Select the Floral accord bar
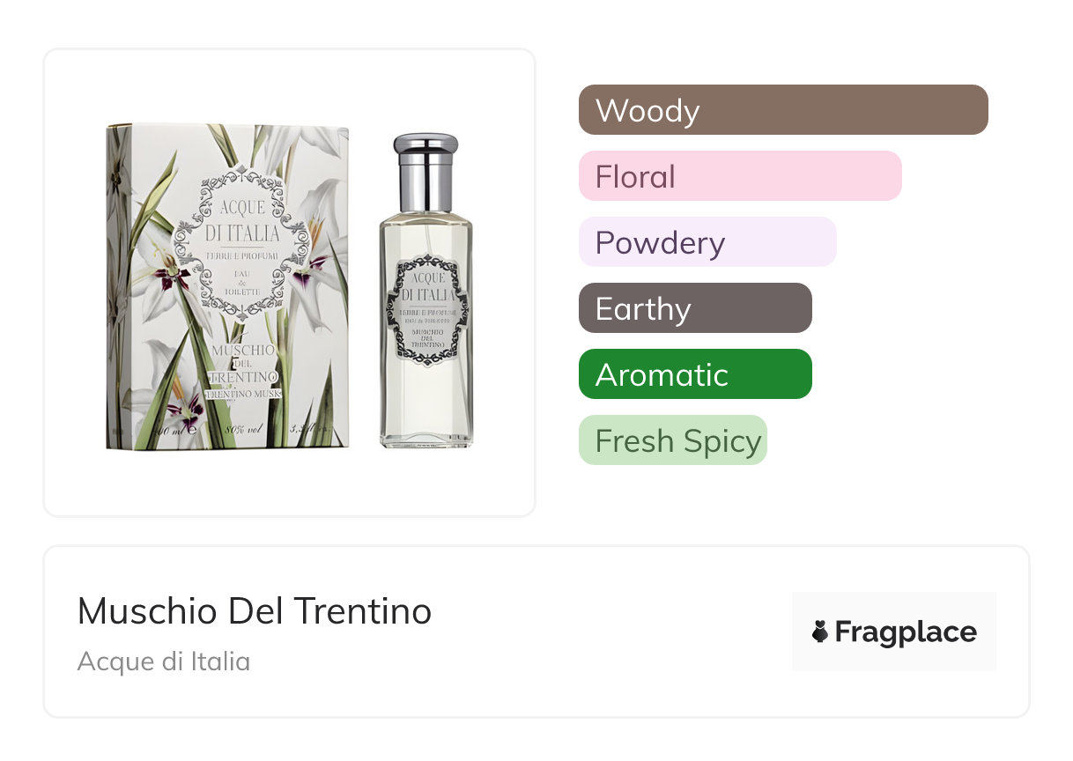This screenshot has height=761, width=1073. [x=740, y=176]
